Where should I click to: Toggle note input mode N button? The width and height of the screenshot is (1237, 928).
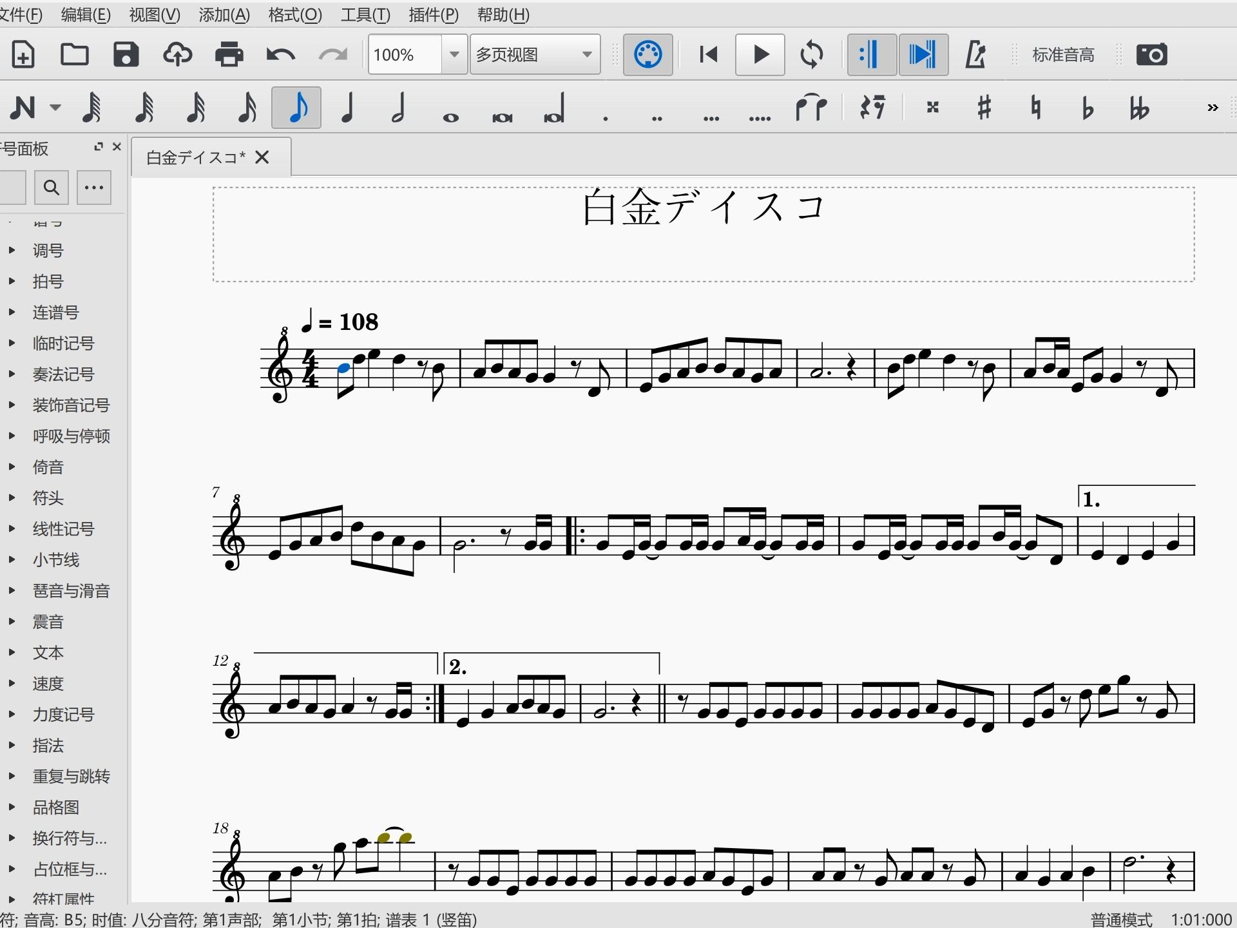(x=23, y=108)
